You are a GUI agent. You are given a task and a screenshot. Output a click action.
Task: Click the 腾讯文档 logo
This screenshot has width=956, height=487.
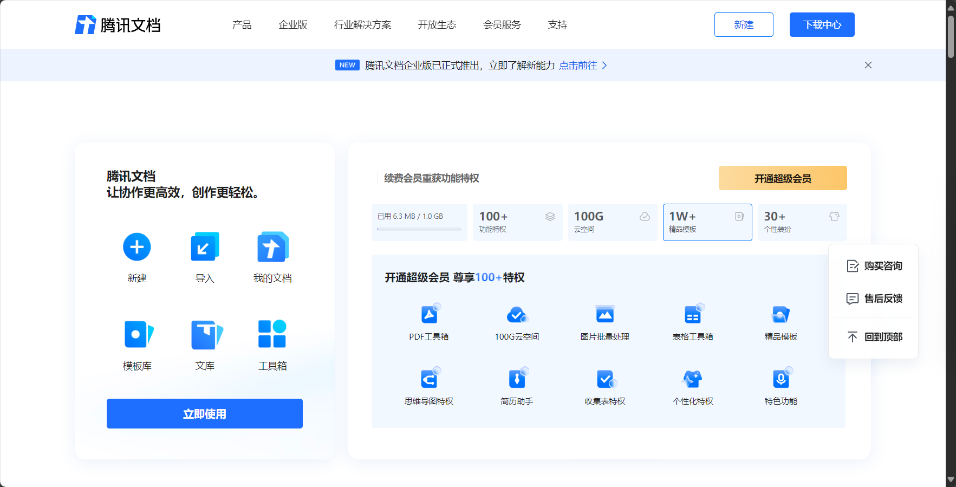pos(118,25)
